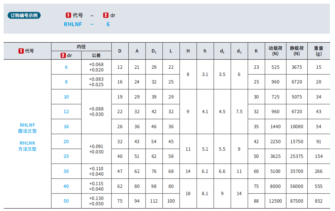The image size is (335, 211).
Task: Select inner diameter 8 in dr column
Action: coord(66,82)
